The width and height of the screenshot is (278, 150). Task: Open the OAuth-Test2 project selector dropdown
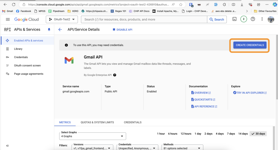click(62, 19)
